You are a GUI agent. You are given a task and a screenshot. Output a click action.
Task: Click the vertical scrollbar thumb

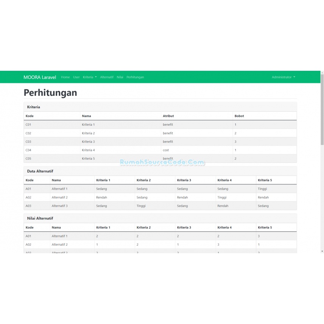[322, 109]
